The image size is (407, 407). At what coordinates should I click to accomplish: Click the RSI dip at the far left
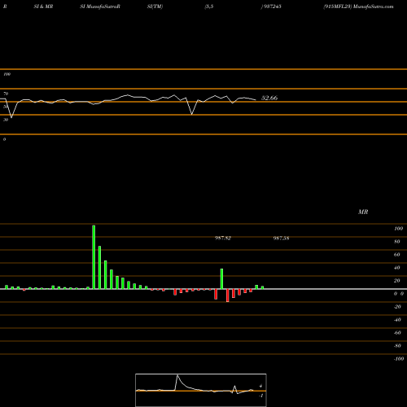click(x=11, y=117)
